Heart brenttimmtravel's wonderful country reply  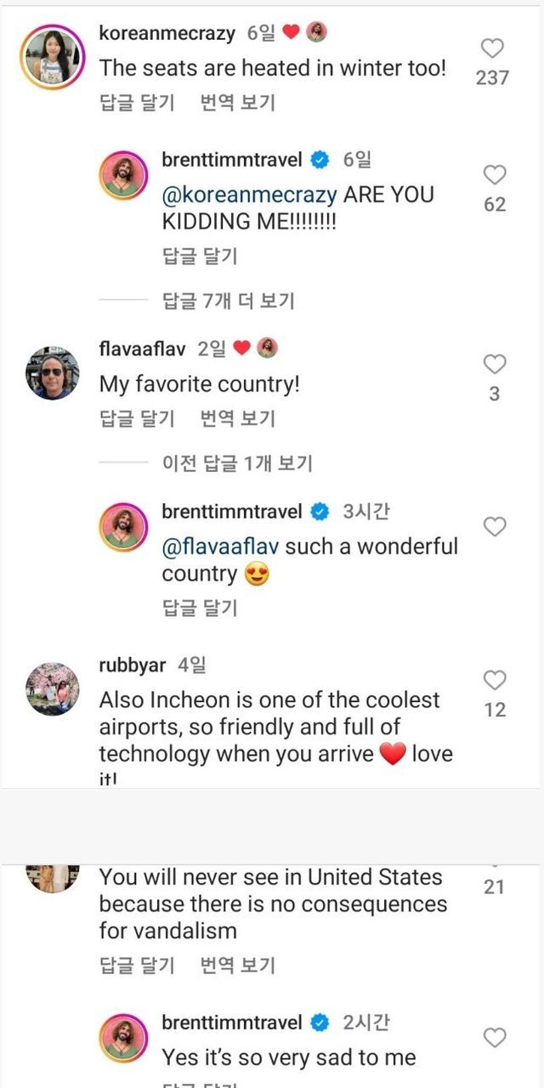click(x=495, y=527)
